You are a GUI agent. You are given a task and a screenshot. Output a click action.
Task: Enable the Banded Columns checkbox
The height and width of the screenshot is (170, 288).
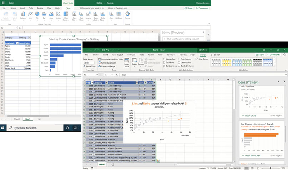(179, 66)
